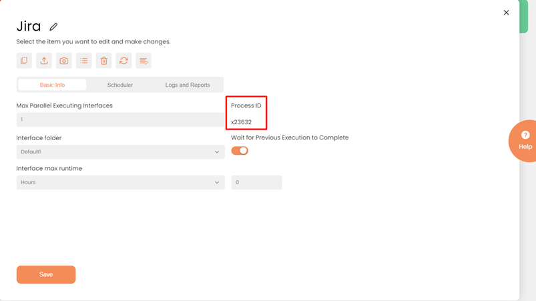Image resolution: width=536 pixels, height=301 pixels.
Task: Open the Logs and Reports tab
Action: 188,85
